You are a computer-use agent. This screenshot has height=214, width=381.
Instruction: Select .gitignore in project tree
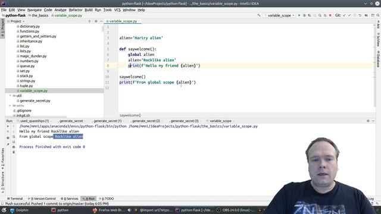click(x=24, y=111)
